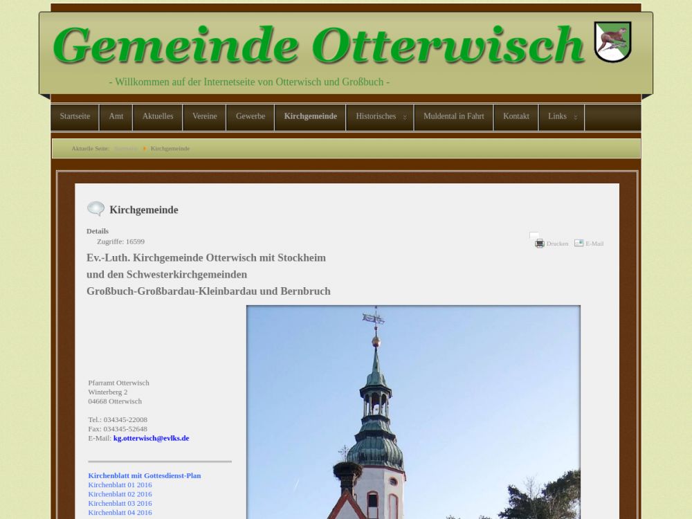692x519 pixels.
Task: Select Vereine in the navigation bar
Action: tap(204, 116)
